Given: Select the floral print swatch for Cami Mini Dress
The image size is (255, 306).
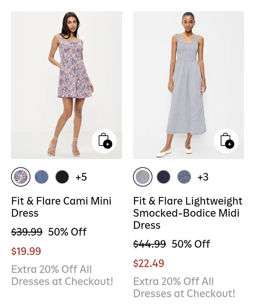Looking at the screenshot, I should (20, 177).
